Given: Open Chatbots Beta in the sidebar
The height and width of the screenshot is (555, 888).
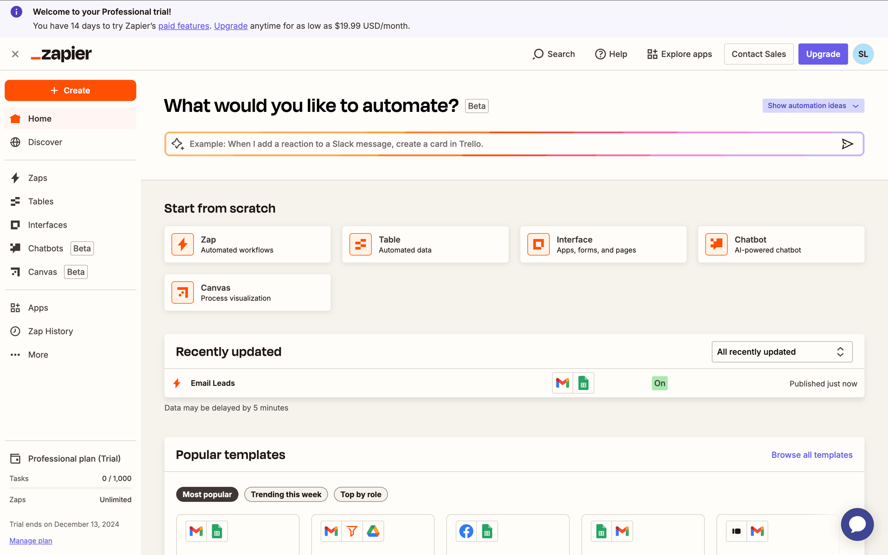Looking at the screenshot, I should [70, 248].
